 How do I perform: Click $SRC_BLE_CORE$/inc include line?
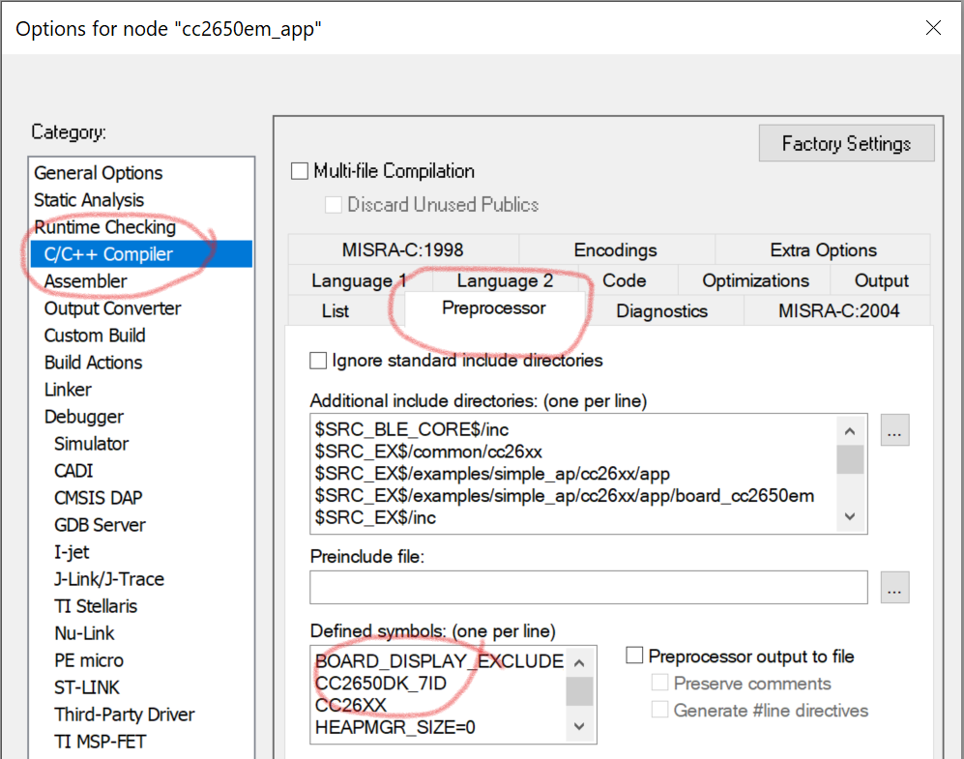412,429
